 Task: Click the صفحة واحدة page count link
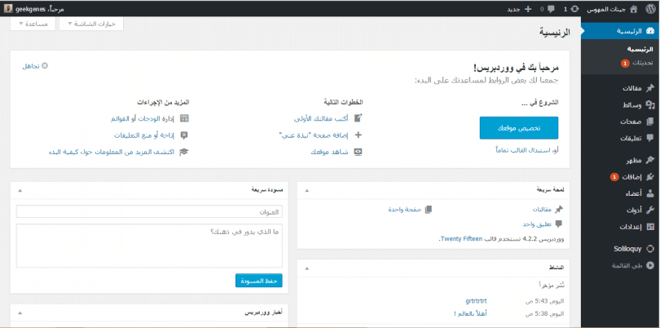point(405,210)
